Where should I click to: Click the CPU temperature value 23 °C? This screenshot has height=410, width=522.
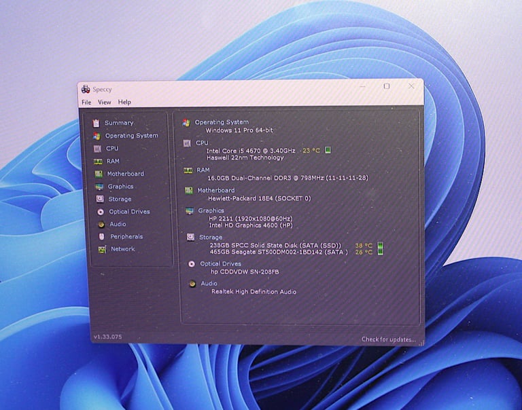(311, 151)
